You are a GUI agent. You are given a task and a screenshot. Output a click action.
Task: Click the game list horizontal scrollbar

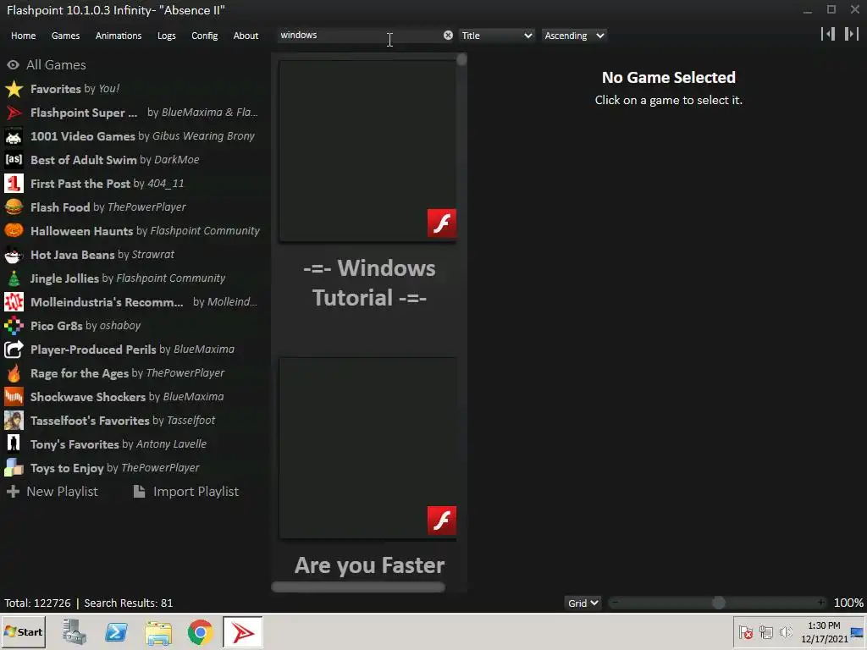[x=358, y=587]
